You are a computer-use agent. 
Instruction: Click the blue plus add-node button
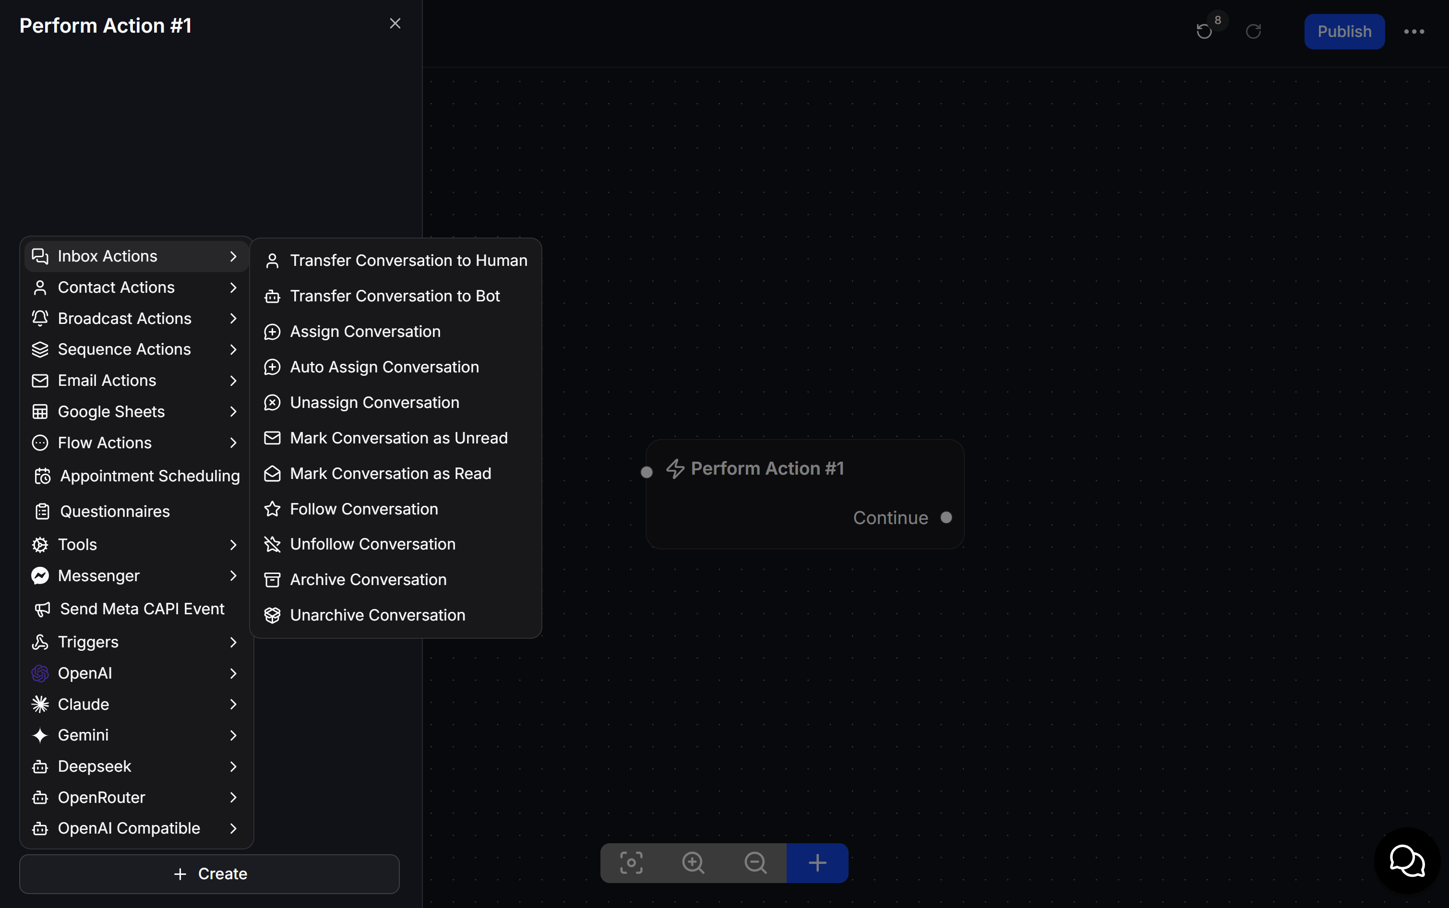(817, 863)
